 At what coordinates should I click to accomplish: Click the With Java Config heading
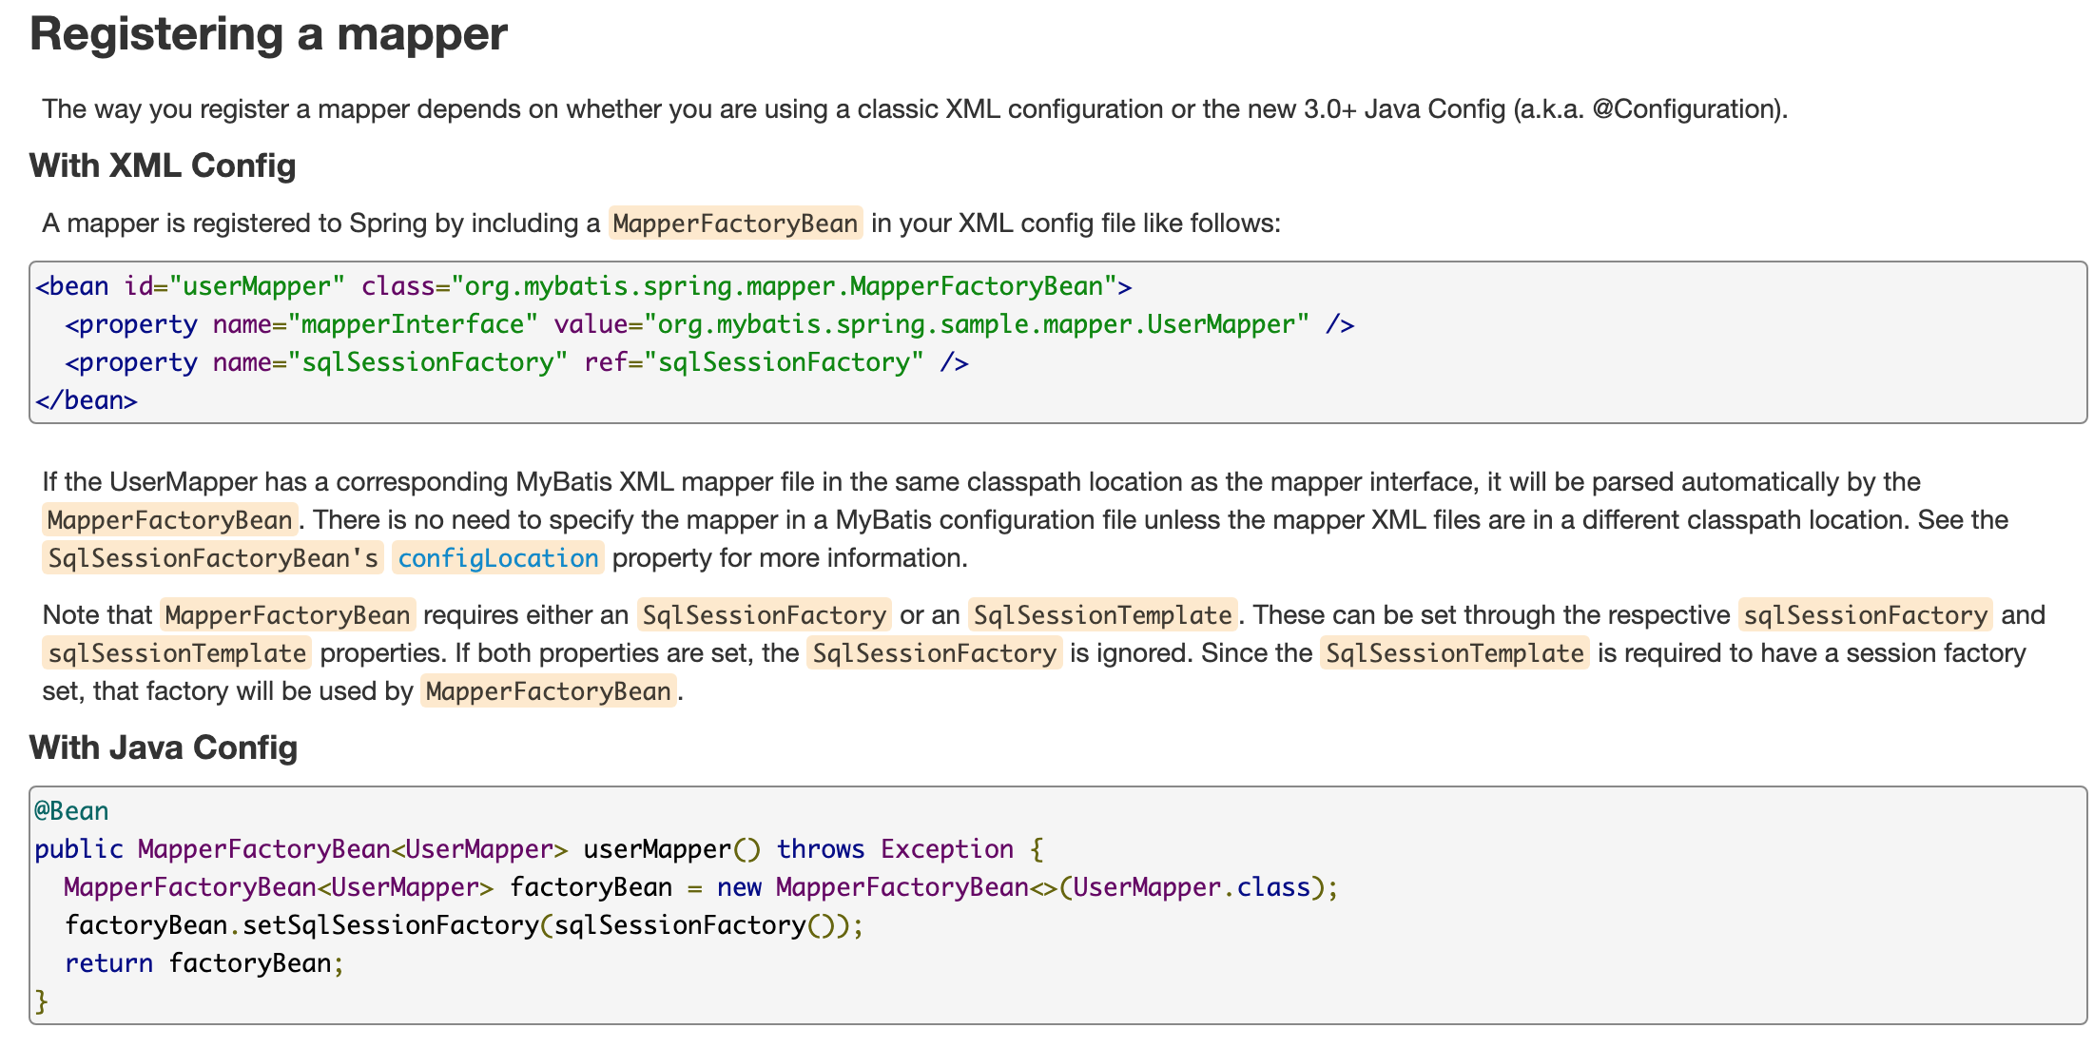click(164, 747)
